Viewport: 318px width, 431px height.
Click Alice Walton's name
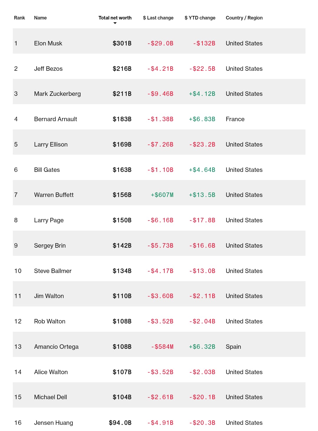[x=51, y=372]
